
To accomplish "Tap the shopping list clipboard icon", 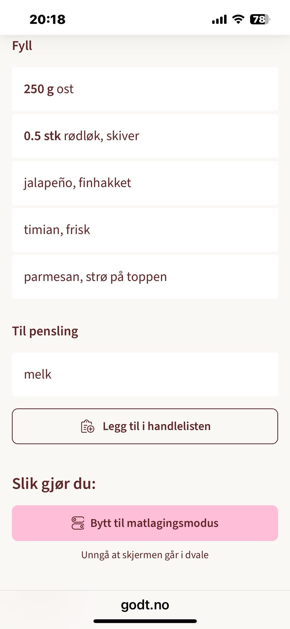I will (x=88, y=426).
